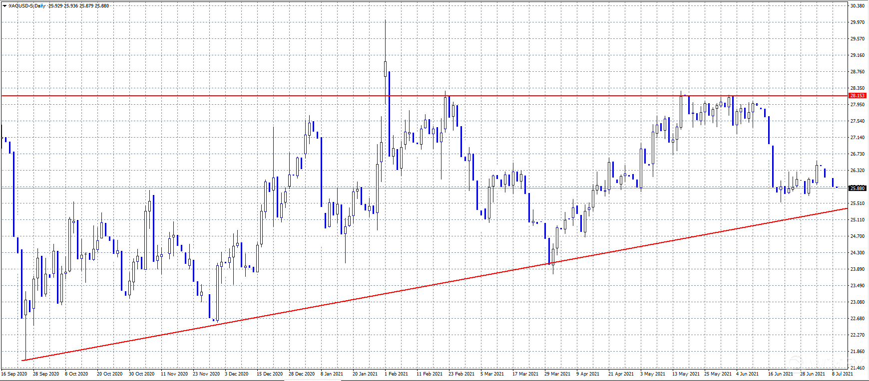Click the 4 Jun 2021 date label
The height and width of the screenshot is (381, 869).
click(747, 374)
